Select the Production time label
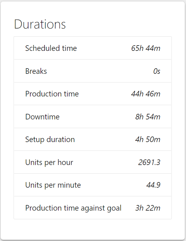The height and width of the screenshot is (241, 186). [52, 94]
